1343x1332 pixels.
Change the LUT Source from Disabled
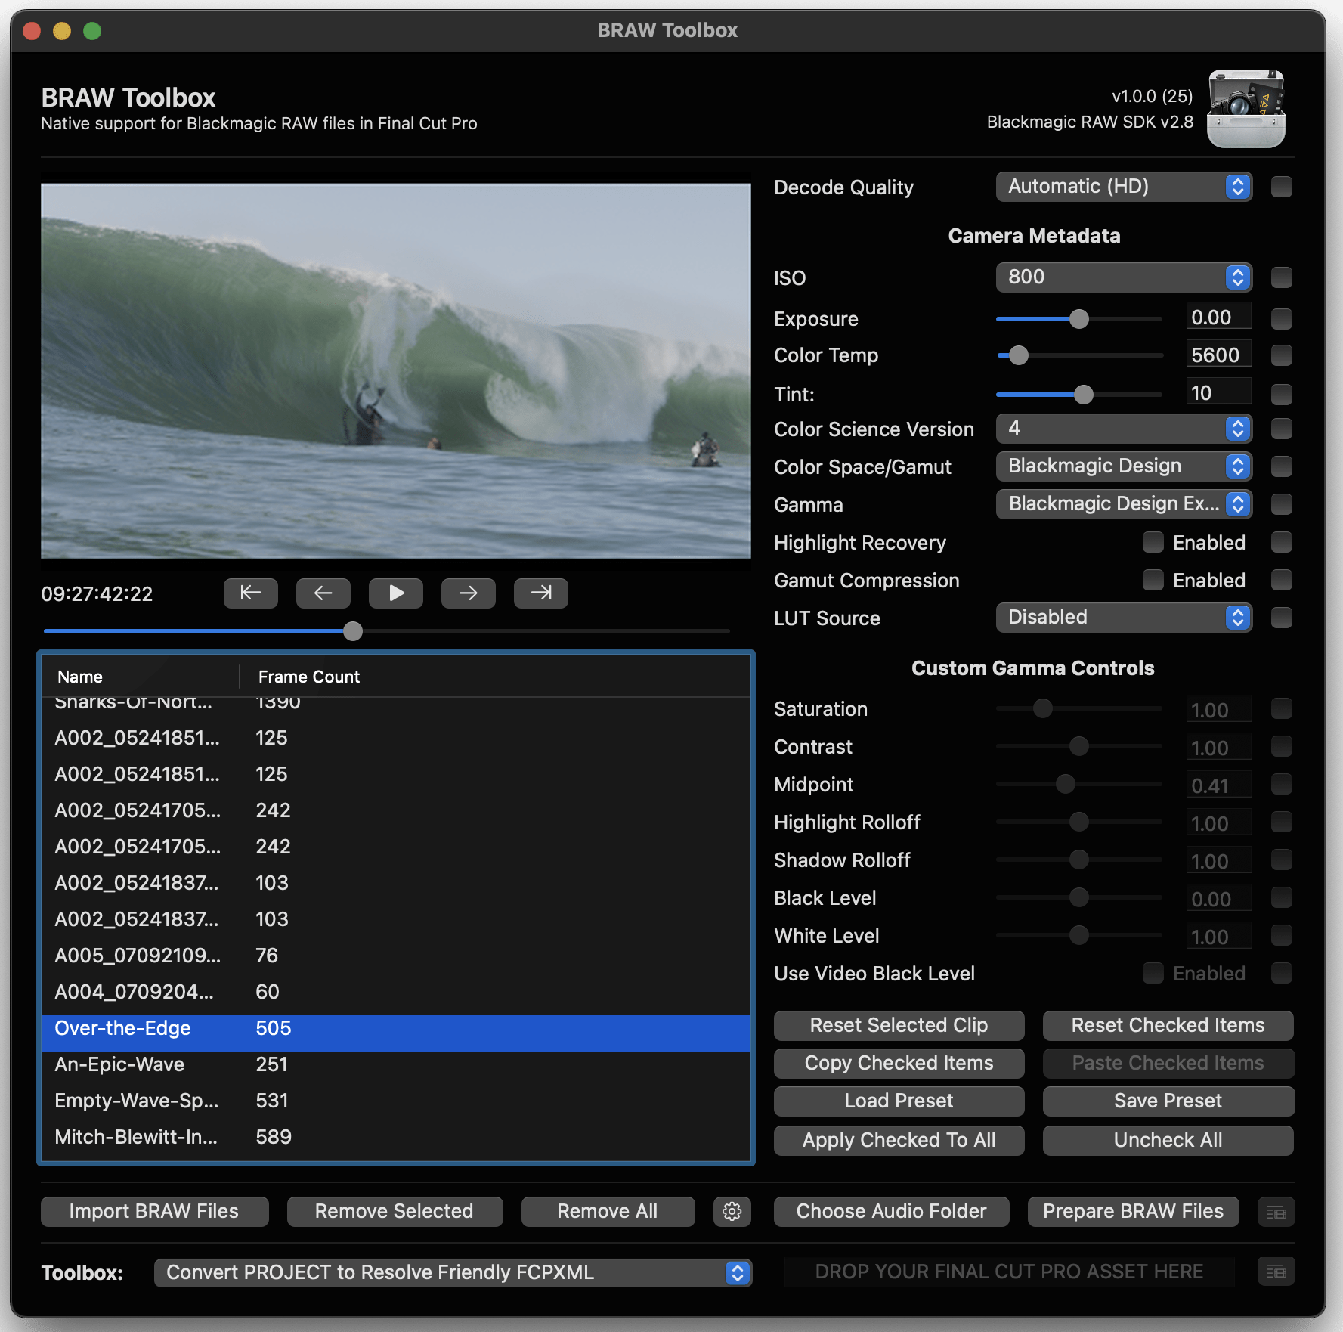[1124, 618]
